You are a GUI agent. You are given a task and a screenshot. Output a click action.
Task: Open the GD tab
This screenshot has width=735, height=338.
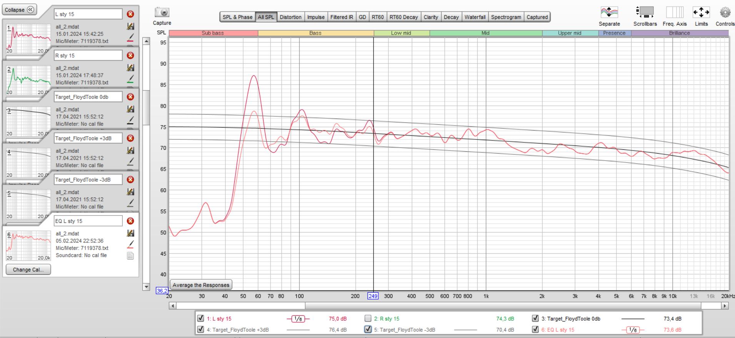pyautogui.click(x=362, y=17)
